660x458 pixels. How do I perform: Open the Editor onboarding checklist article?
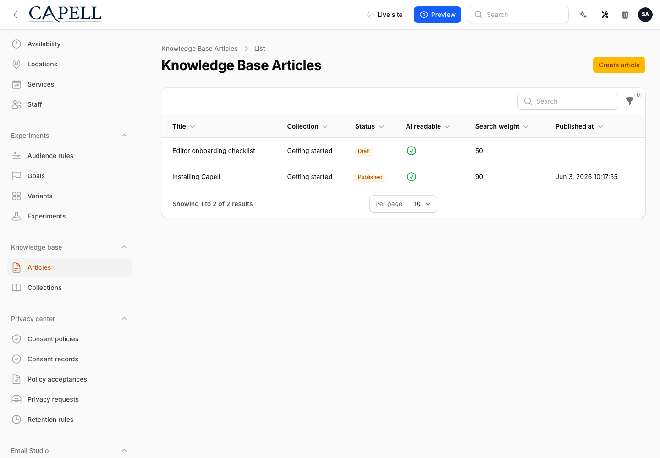pos(214,151)
